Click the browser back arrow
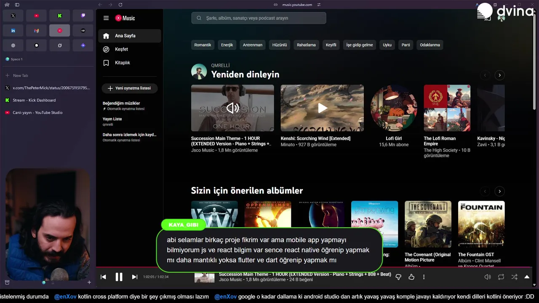Screen dimensions: 539x303 pos(100,5)
